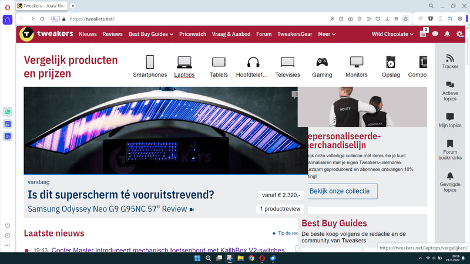This screenshot has width=470, height=264.
Task: Take a snapshot with the camera icon
Action: pyautogui.click(x=350, y=19)
